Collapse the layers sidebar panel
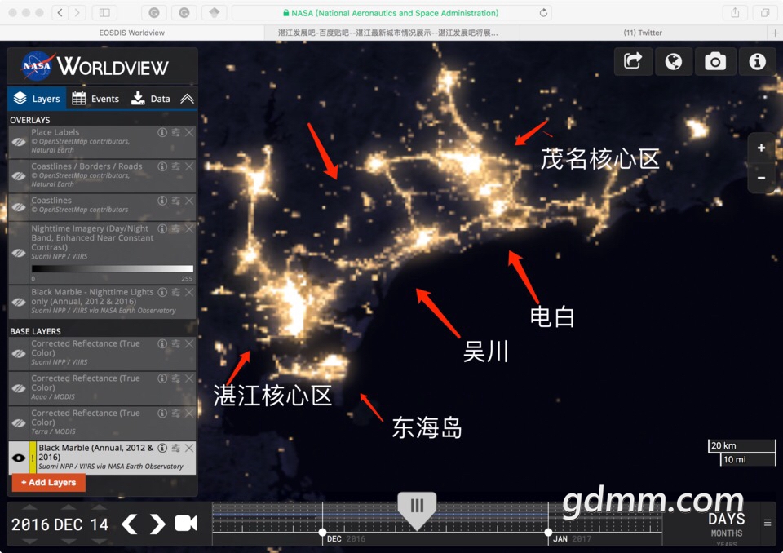This screenshot has height=553, width=783. [x=187, y=99]
